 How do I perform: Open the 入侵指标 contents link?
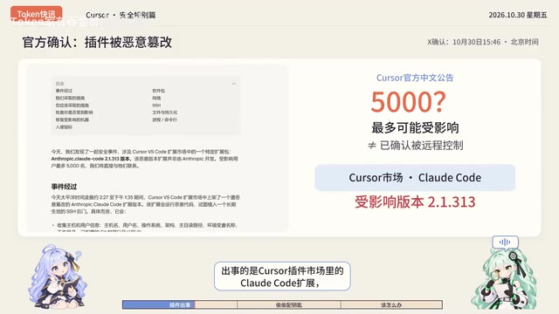click(64, 127)
